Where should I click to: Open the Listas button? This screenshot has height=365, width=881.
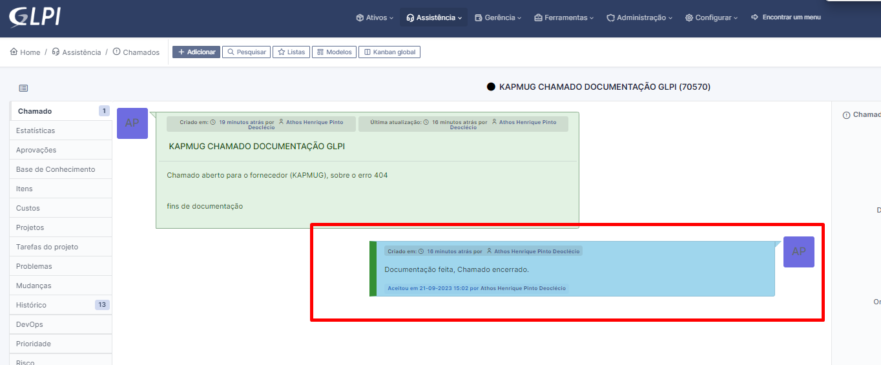click(x=291, y=52)
